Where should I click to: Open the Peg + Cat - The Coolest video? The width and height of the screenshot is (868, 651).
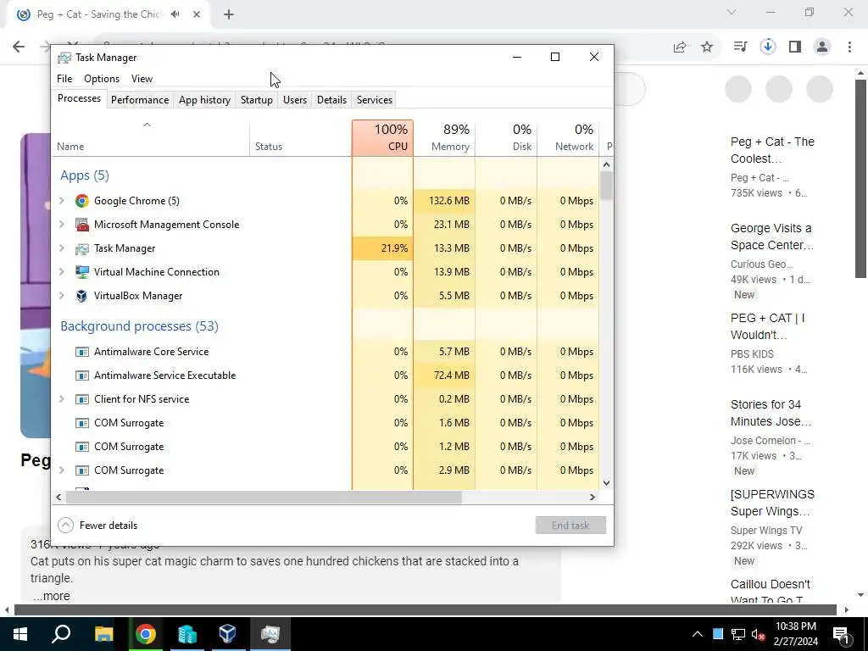(x=772, y=150)
